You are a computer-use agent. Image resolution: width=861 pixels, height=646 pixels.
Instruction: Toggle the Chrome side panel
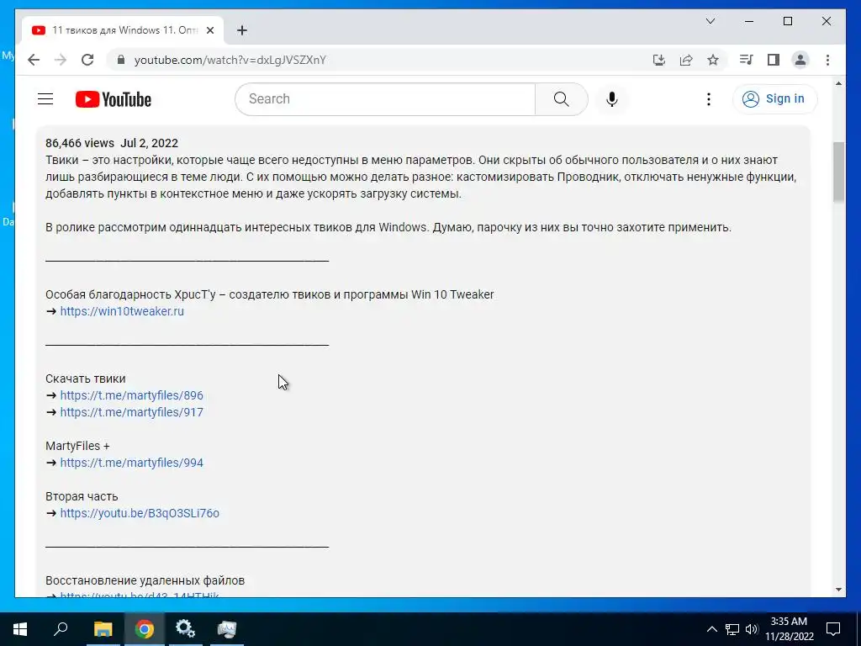774,60
